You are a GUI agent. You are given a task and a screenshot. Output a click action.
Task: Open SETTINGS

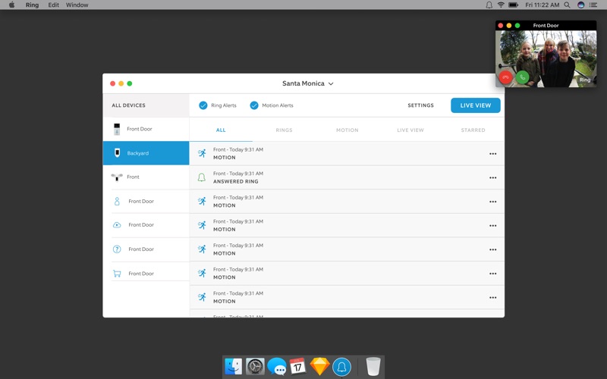[420, 105]
